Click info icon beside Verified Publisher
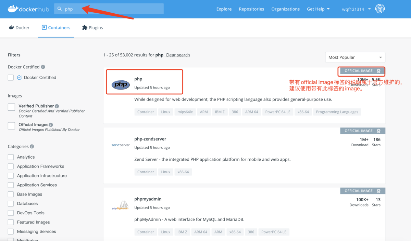 (x=57, y=106)
